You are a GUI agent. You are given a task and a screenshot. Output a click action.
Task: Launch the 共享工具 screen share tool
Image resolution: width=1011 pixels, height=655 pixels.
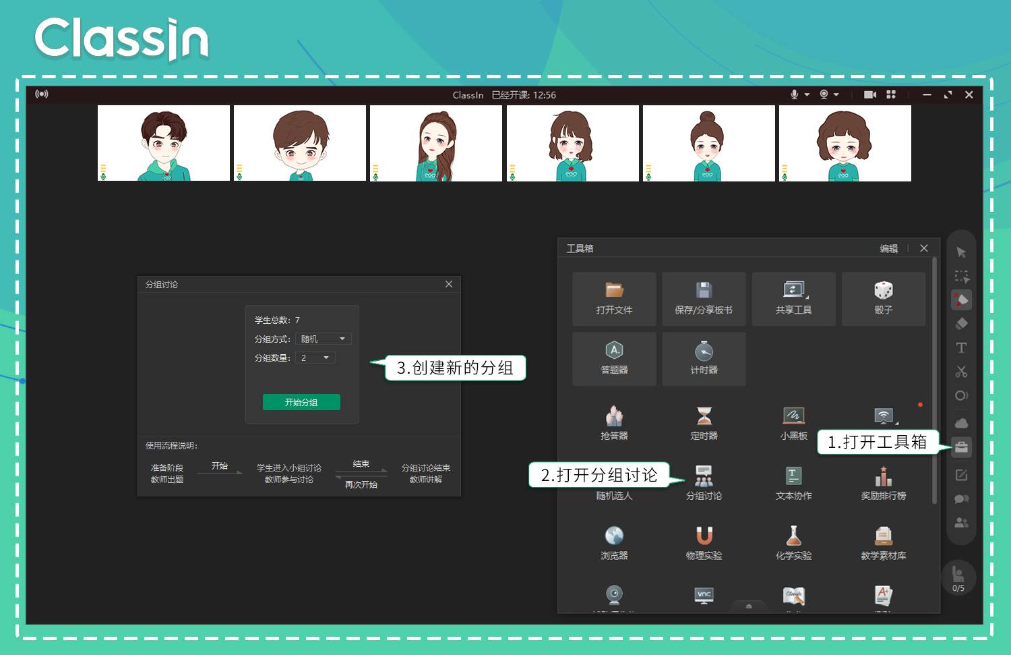(793, 299)
